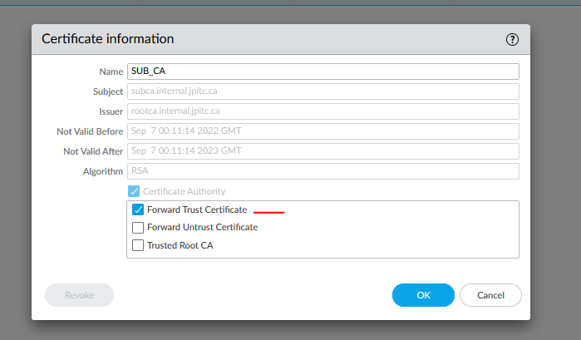Click the Certificate information dialog title
Image resolution: width=581 pixels, height=340 pixels.
coord(108,39)
